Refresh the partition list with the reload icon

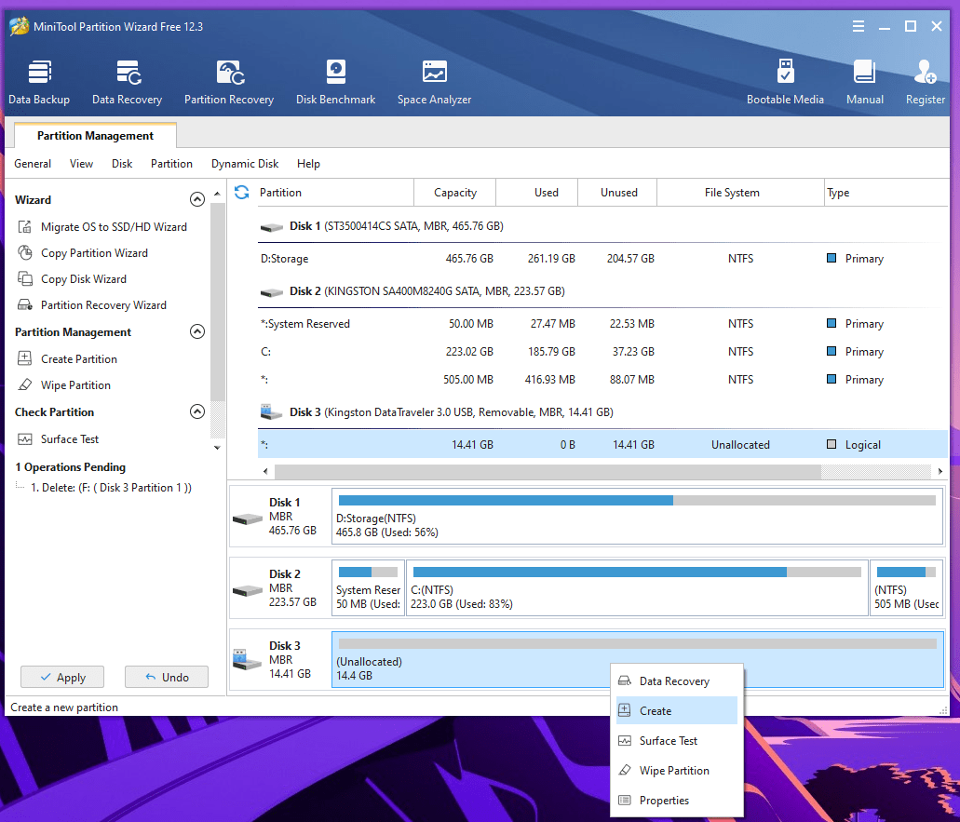point(242,192)
